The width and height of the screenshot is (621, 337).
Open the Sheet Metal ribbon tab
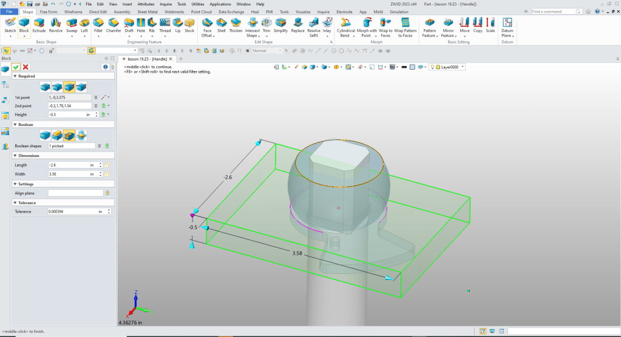coord(147,12)
